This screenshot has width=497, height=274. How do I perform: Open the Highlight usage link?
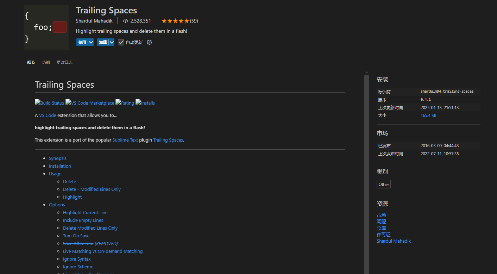click(72, 197)
